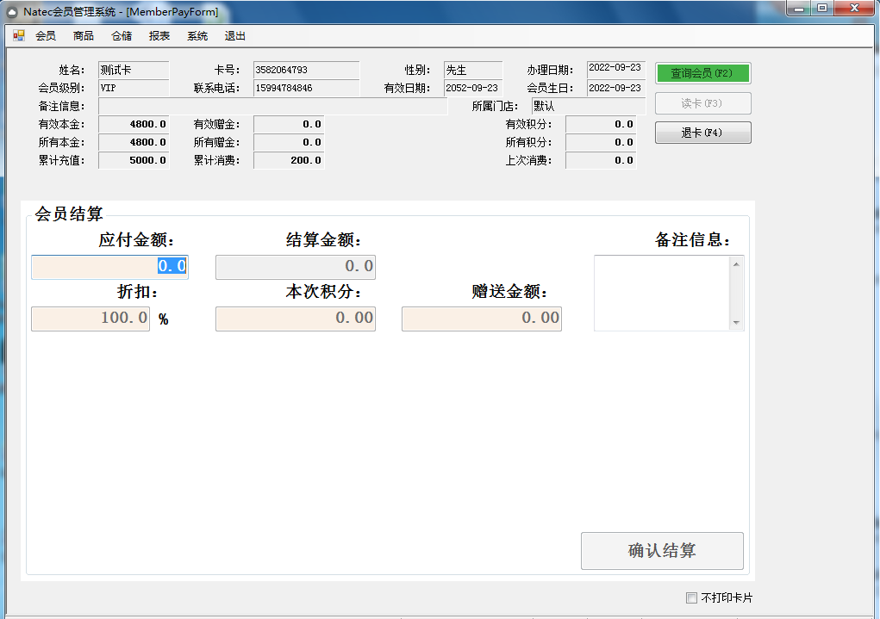Enable the 不打印卡片 checkbox

point(691,597)
